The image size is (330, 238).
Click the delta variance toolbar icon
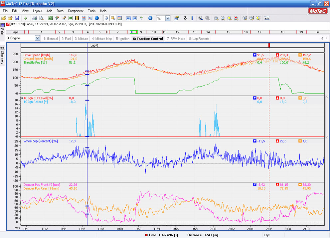(185, 18)
